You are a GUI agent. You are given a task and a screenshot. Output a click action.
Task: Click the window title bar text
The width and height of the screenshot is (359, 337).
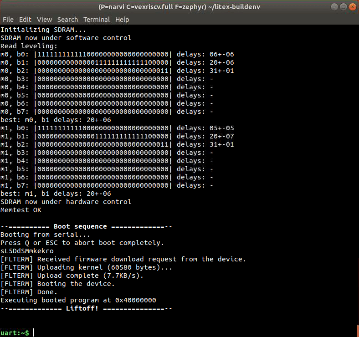179,7
